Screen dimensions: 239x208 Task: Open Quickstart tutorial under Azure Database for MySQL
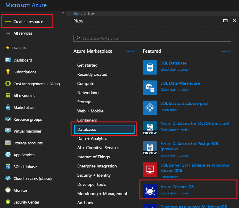(174, 130)
